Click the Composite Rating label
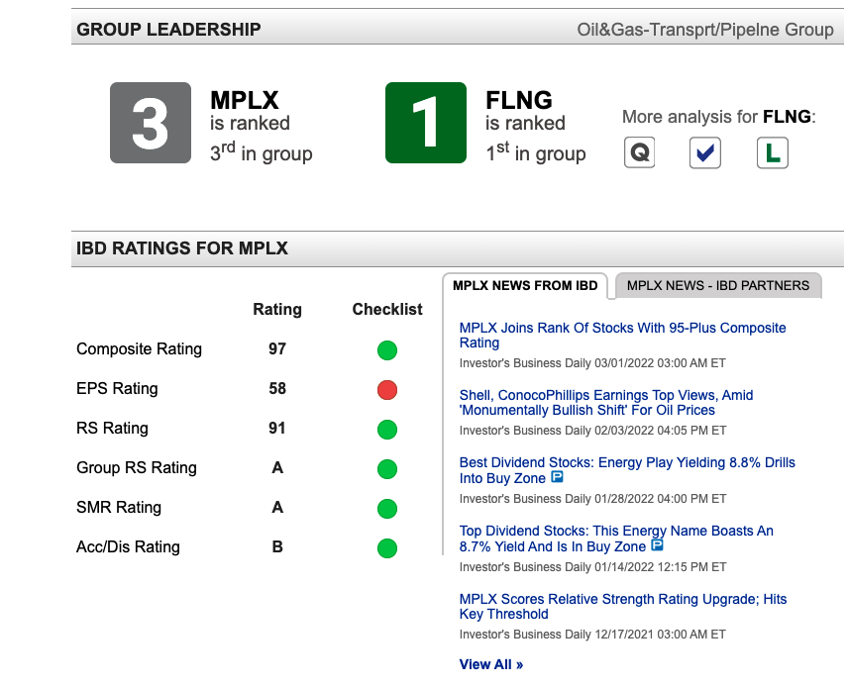848x687 pixels. click(139, 349)
